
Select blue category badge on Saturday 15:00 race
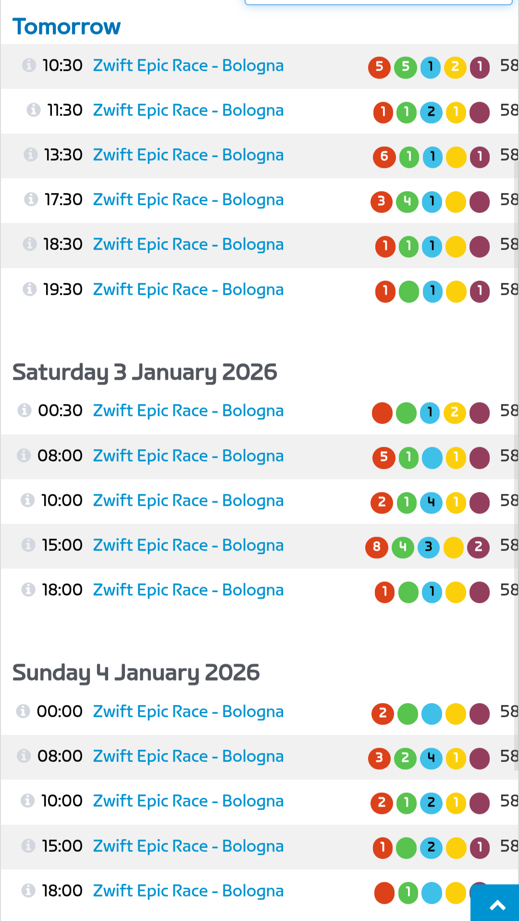pos(429,547)
